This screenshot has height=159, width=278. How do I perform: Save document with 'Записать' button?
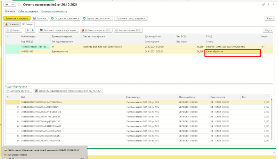tap(40, 18)
